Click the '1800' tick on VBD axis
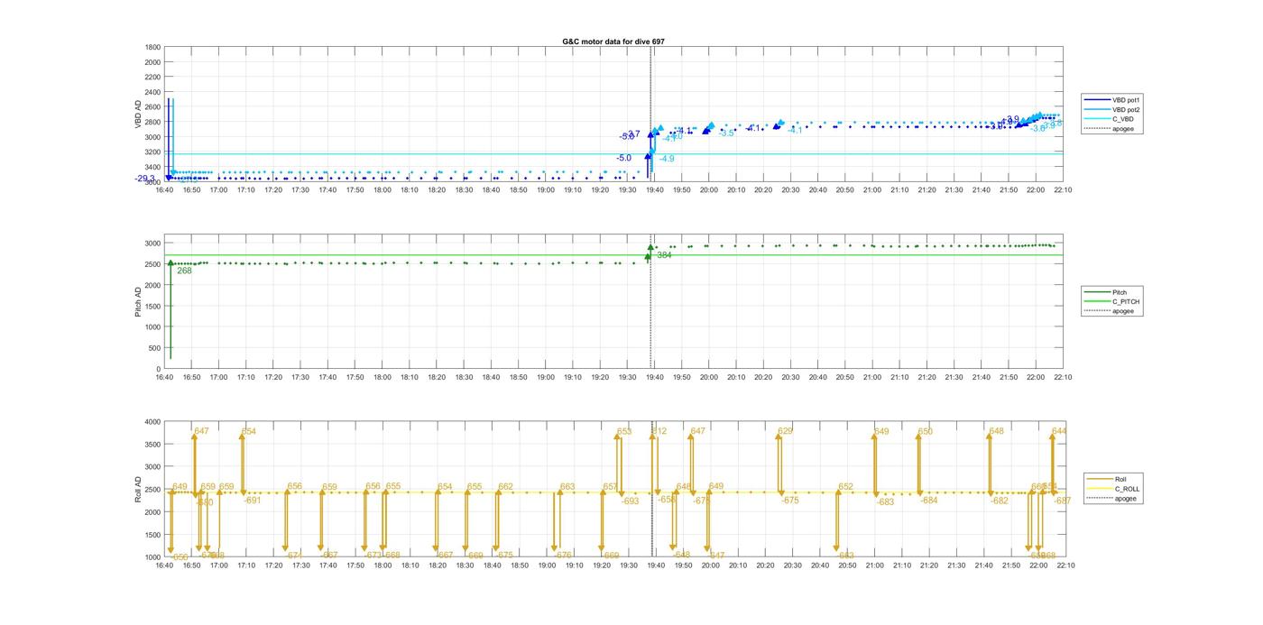 [152, 47]
